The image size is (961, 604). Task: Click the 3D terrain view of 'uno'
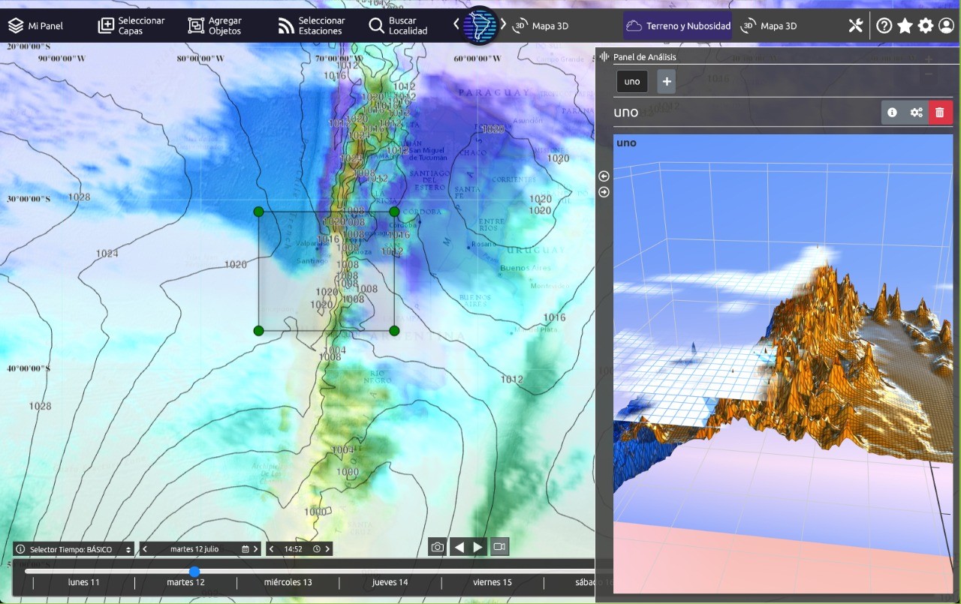(783, 363)
